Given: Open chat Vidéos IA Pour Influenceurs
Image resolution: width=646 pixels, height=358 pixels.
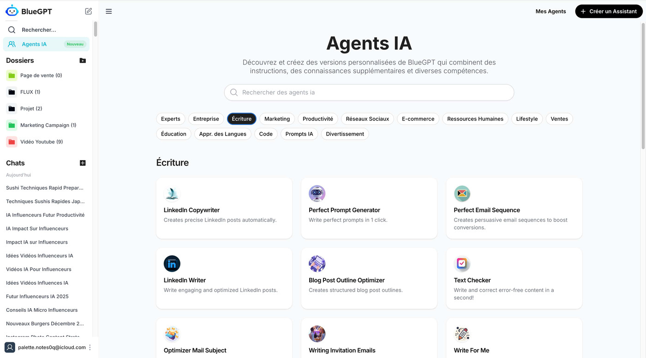Looking at the screenshot, I should tap(39, 269).
